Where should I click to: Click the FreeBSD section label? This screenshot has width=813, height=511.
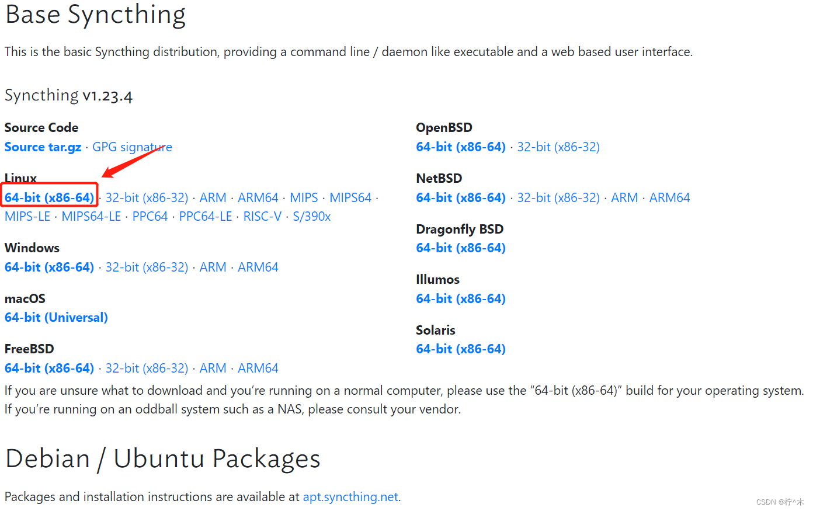pos(29,349)
